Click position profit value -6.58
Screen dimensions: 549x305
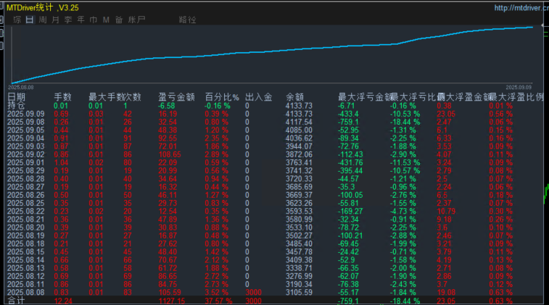[x=167, y=106]
